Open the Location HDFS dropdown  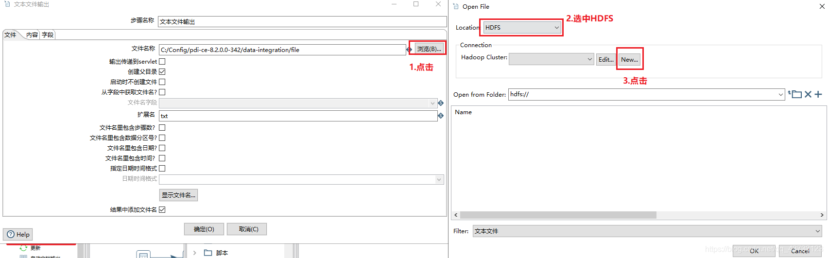click(x=522, y=28)
